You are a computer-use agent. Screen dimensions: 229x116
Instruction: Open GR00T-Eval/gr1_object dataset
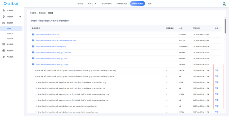pos(53,64)
